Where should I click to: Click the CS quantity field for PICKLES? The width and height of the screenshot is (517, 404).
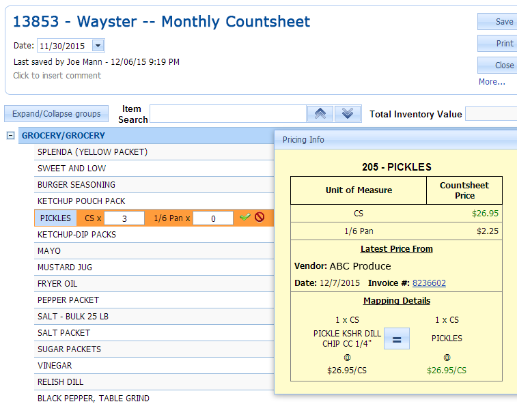(124, 218)
